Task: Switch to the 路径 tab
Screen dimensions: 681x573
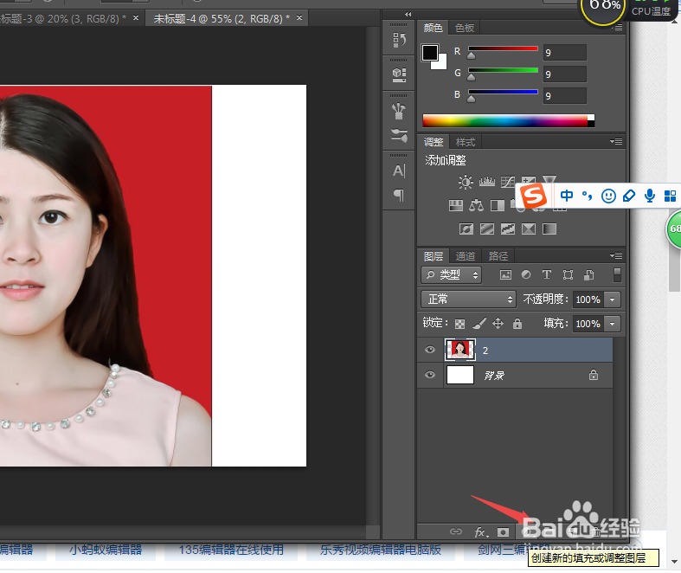Action: [498, 256]
